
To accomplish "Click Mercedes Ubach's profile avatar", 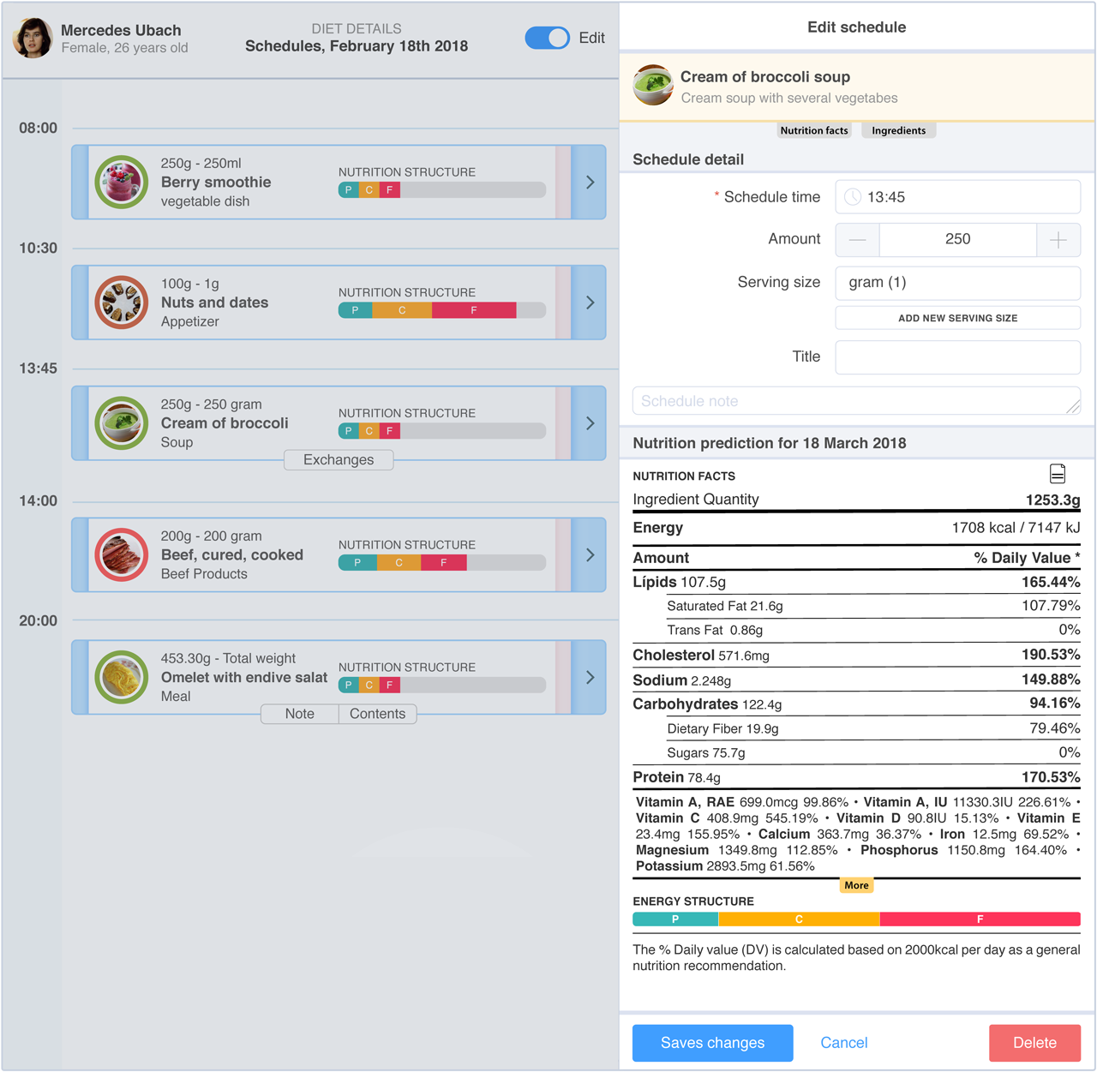I will click(x=33, y=38).
